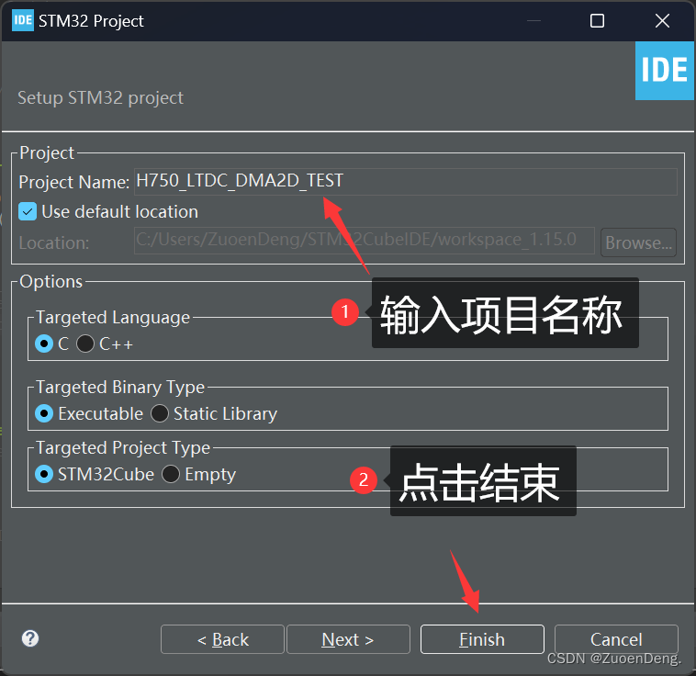The height and width of the screenshot is (676, 696).
Task: Click the help question mark icon
Action: (30, 638)
